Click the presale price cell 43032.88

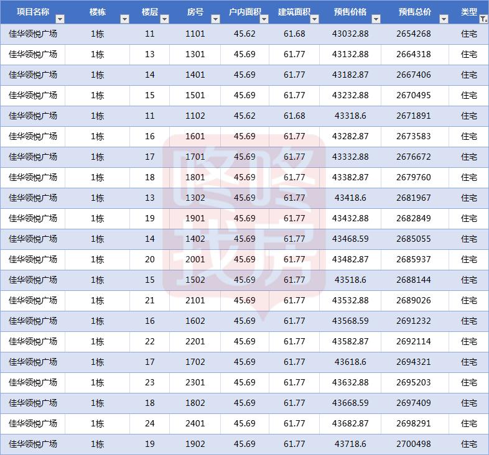(x=350, y=34)
